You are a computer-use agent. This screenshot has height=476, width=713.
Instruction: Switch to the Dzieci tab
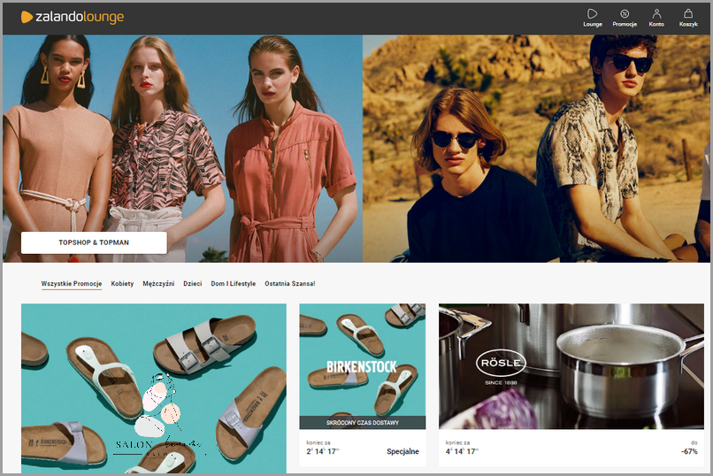(x=192, y=284)
